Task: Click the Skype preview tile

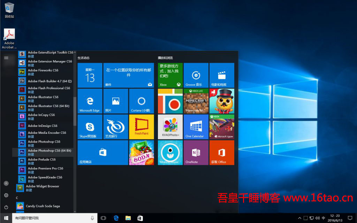Action: tap(90, 126)
